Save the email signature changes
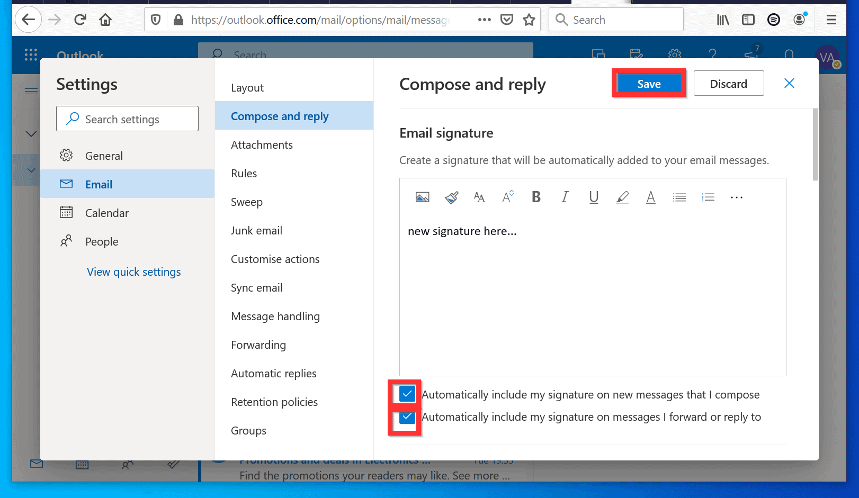Image resolution: width=859 pixels, height=498 pixels. click(649, 83)
